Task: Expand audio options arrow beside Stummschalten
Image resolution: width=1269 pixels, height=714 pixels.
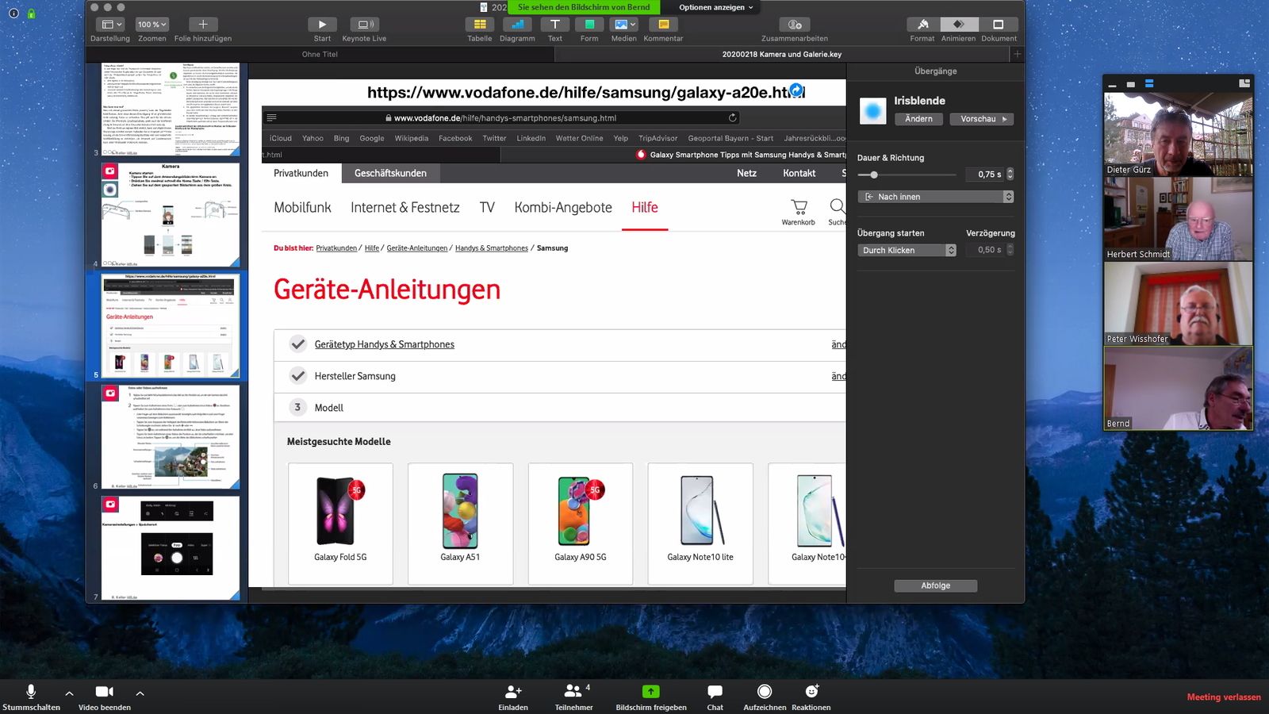Action: coord(69,693)
